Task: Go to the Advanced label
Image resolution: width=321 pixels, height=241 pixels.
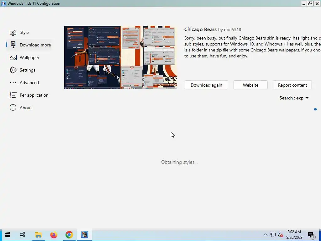Action: click(x=29, y=83)
